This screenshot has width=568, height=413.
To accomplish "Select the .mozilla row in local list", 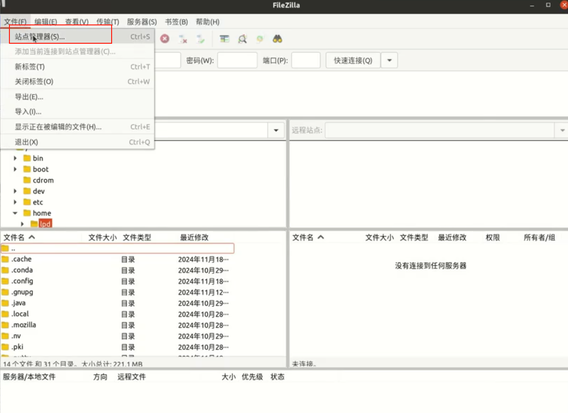I will click(x=117, y=325).
